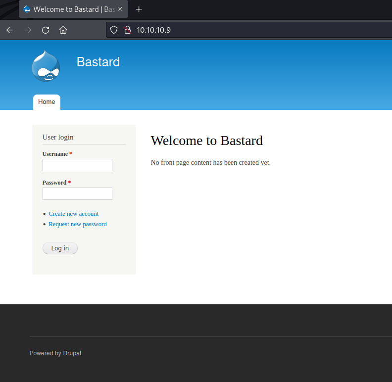
Task: Focus the Password input field
Action: (77, 194)
